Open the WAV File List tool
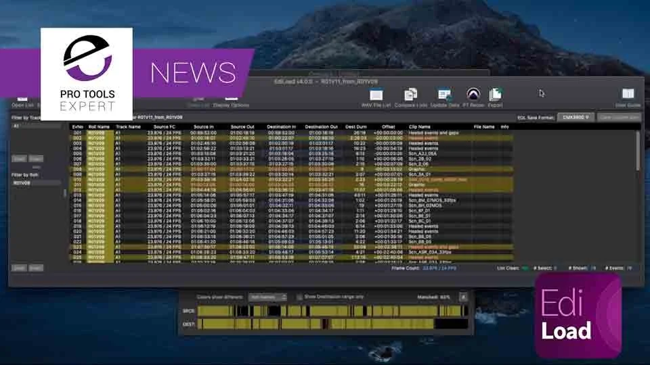The image size is (650, 365). pyautogui.click(x=376, y=98)
